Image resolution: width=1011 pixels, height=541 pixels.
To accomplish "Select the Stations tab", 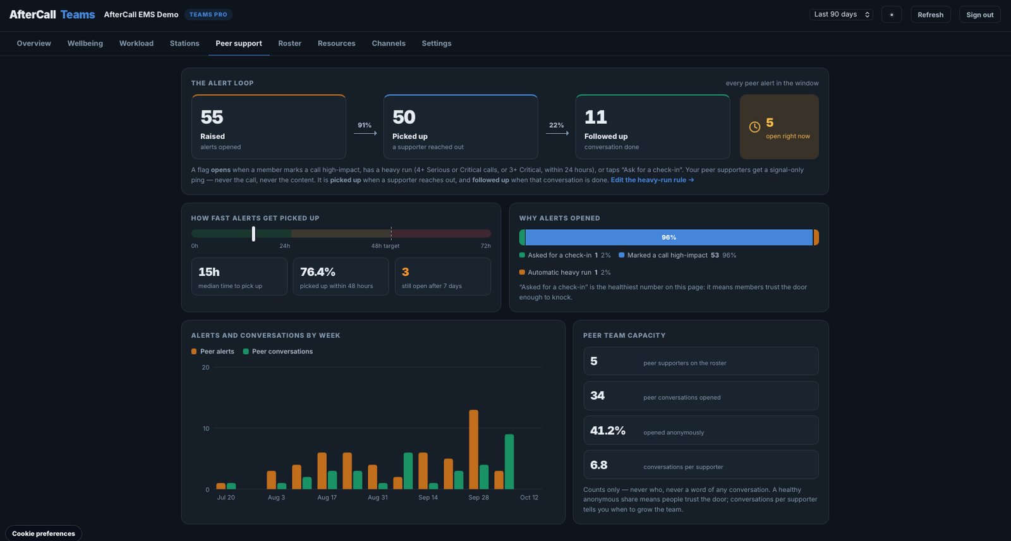I will coord(185,44).
